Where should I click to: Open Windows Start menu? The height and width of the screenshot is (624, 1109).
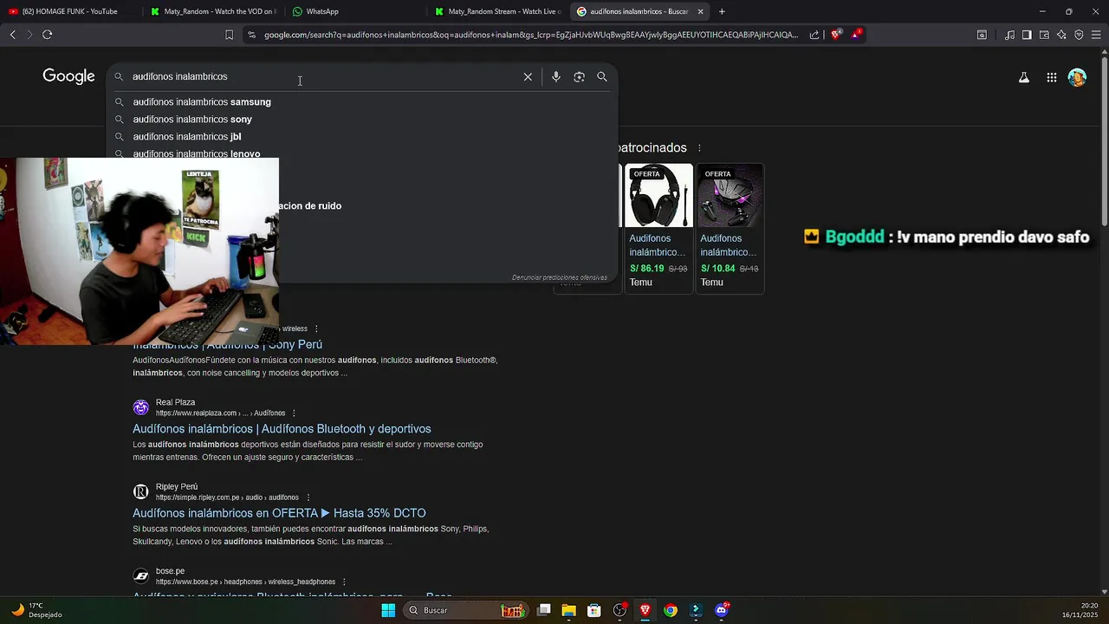pos(388,610)
